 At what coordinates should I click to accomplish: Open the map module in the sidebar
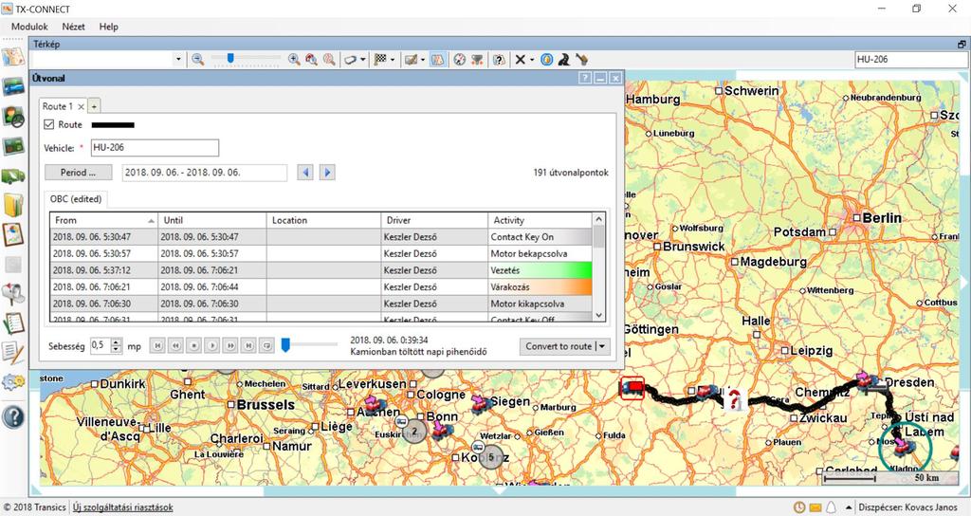point(13,57)
